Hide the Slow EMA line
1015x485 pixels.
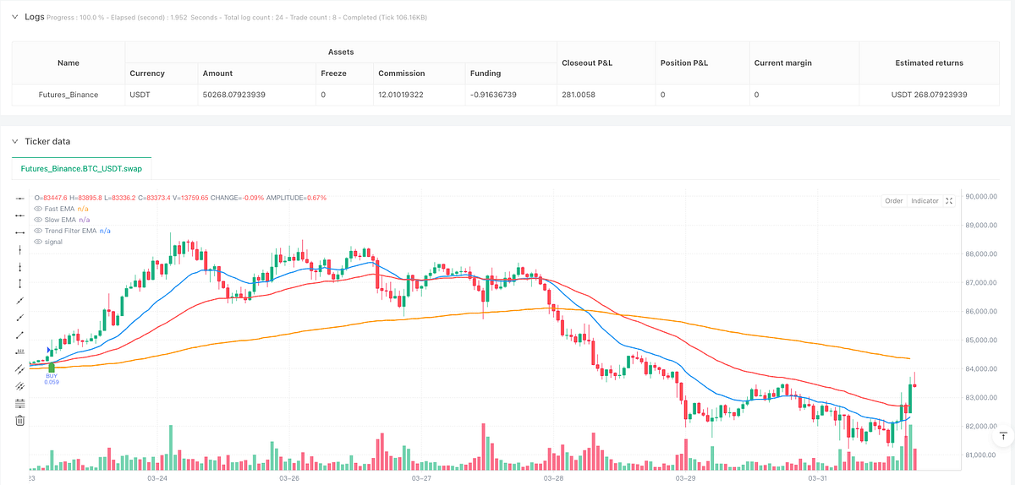pyautogui.click(x=37, y=219)
